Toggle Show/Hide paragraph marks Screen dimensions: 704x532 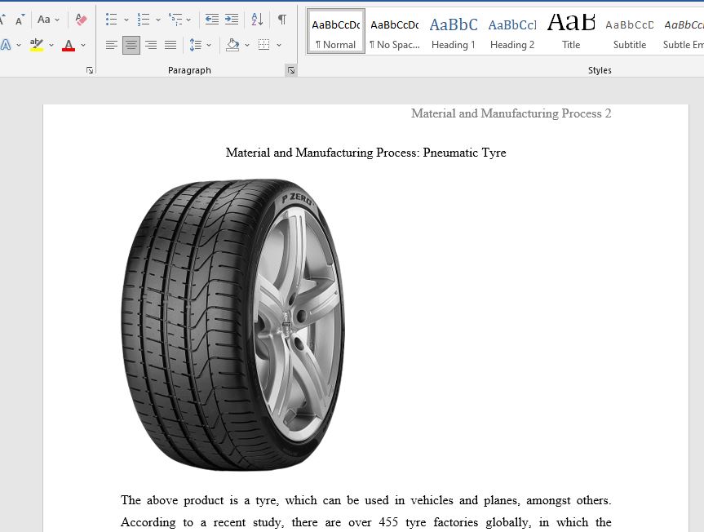pyautogui.click(x=282, y=20)
